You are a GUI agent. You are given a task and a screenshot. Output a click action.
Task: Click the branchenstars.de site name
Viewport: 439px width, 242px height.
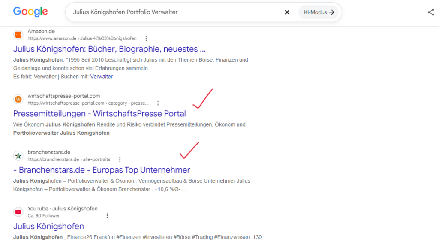pos(49,152)
